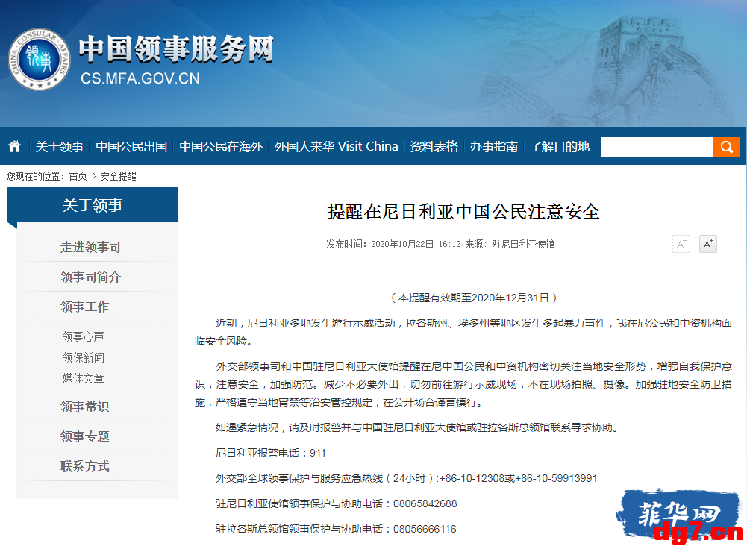Image resolution: width=747 pixels, height=549 pixels.
Task: Open 领事常识 in the sidebar
Action: pos(84,407)
